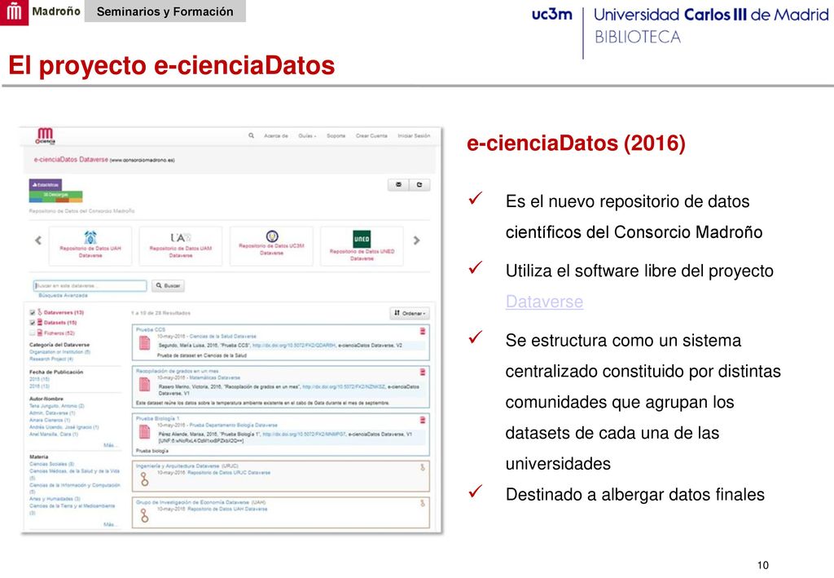Viewport: 834px width, 578px height.
Task: Toggle the Ficheros (52) checkbox
Action: pyautogui.click(x=32, y=333)
